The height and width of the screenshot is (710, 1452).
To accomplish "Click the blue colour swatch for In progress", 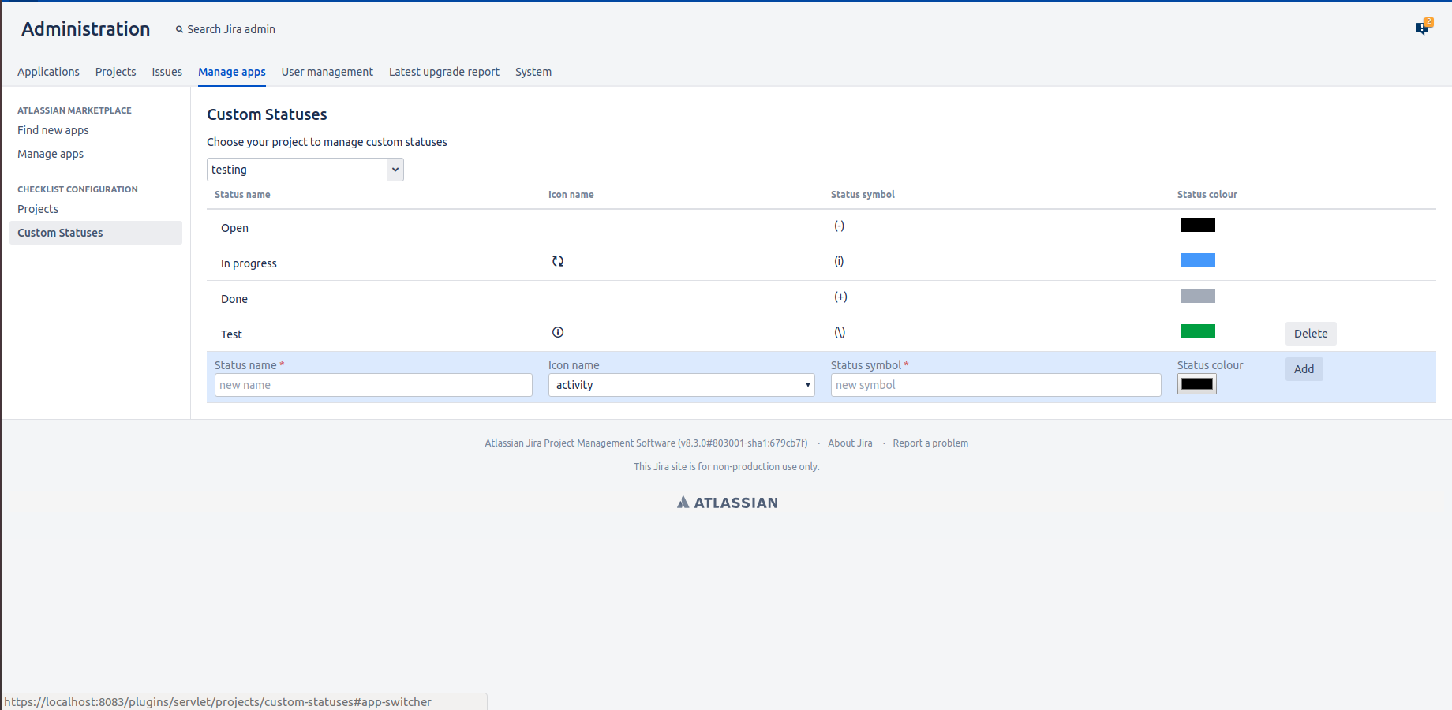I will [x=1197, y=260].
